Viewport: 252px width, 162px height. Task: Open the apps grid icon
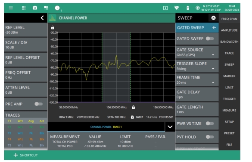[24, 8]
